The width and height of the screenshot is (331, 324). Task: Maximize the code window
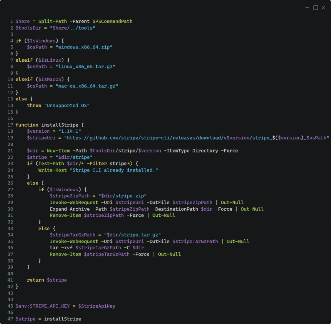pyautogui.click(x=316, y=8)
